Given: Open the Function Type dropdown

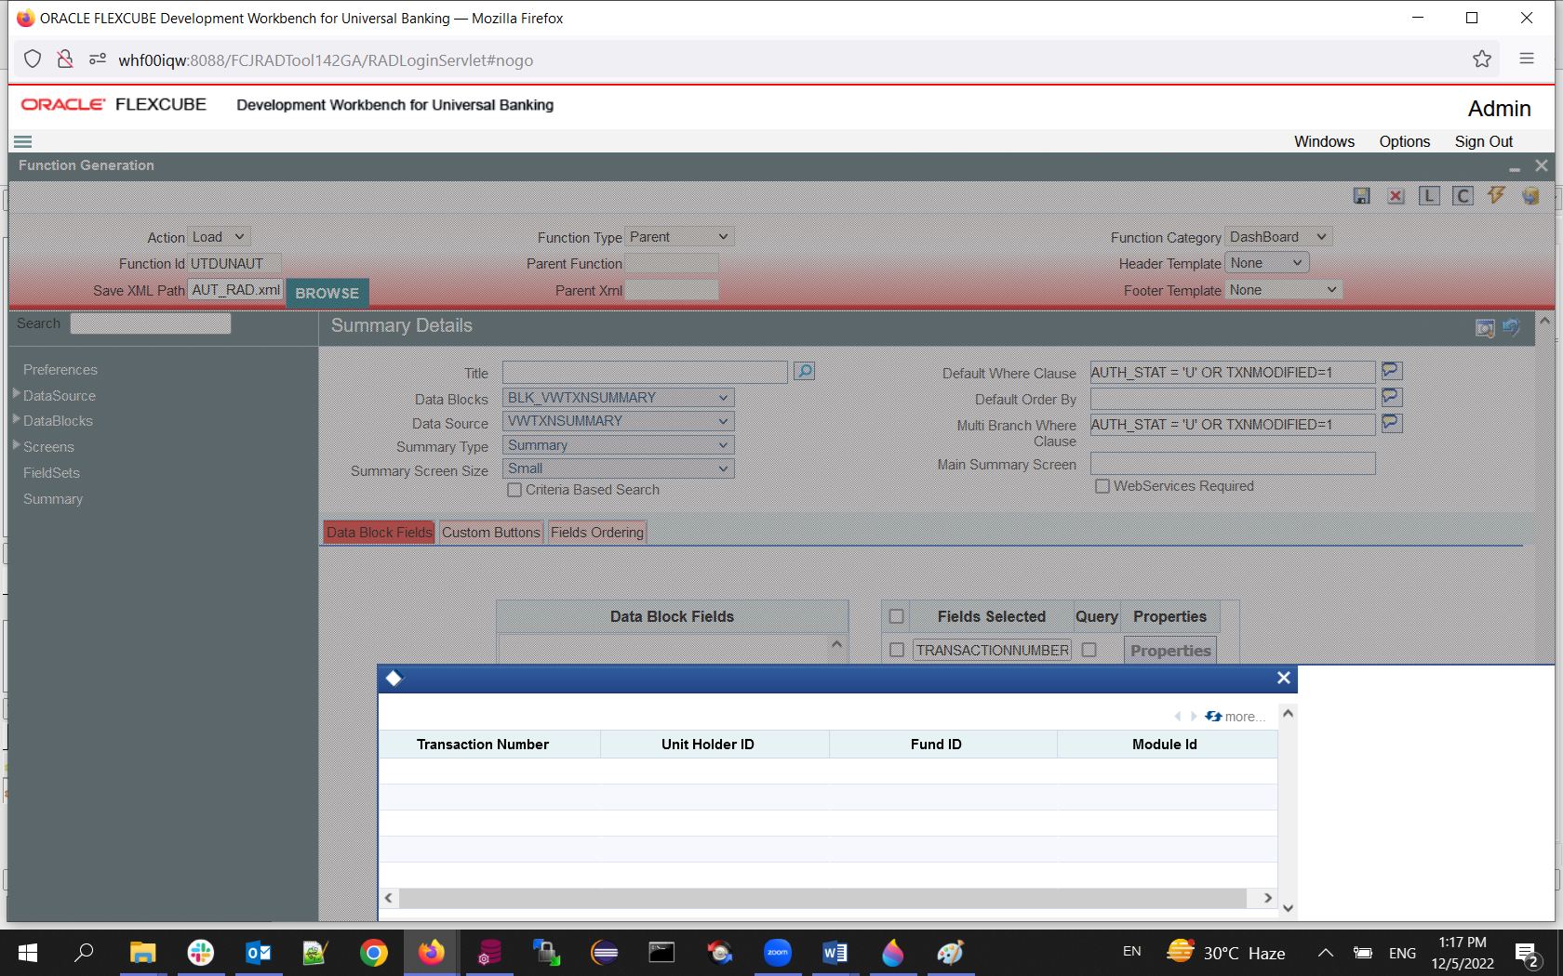Looking at the screenshot, I should (680, 237).
